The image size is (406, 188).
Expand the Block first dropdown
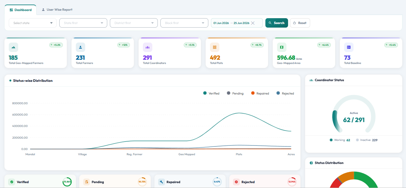(x=184, y=23)
